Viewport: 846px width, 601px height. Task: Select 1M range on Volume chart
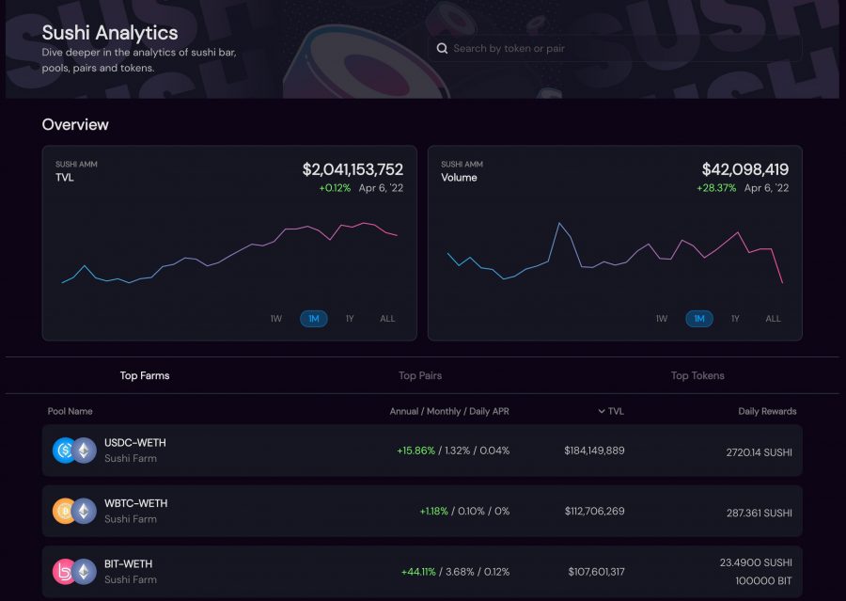pyautogui.click(x=699, y=319)
